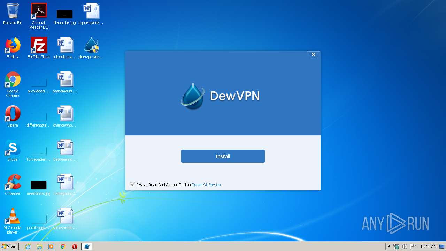Uncheck the agreed to terms checkbox

coord(132,185)
